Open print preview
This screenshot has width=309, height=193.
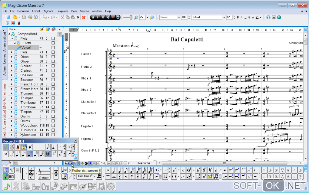click(36, 17)
